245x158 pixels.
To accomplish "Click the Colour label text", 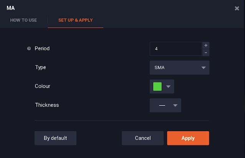I will (43, 86).
